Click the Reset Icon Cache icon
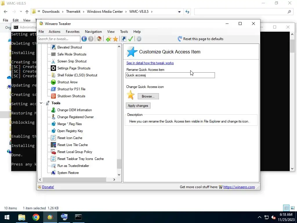Screen dimensions: 297x223 point(53,138)
